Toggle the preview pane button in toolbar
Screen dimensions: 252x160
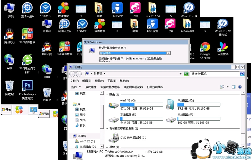click(233, 87)
